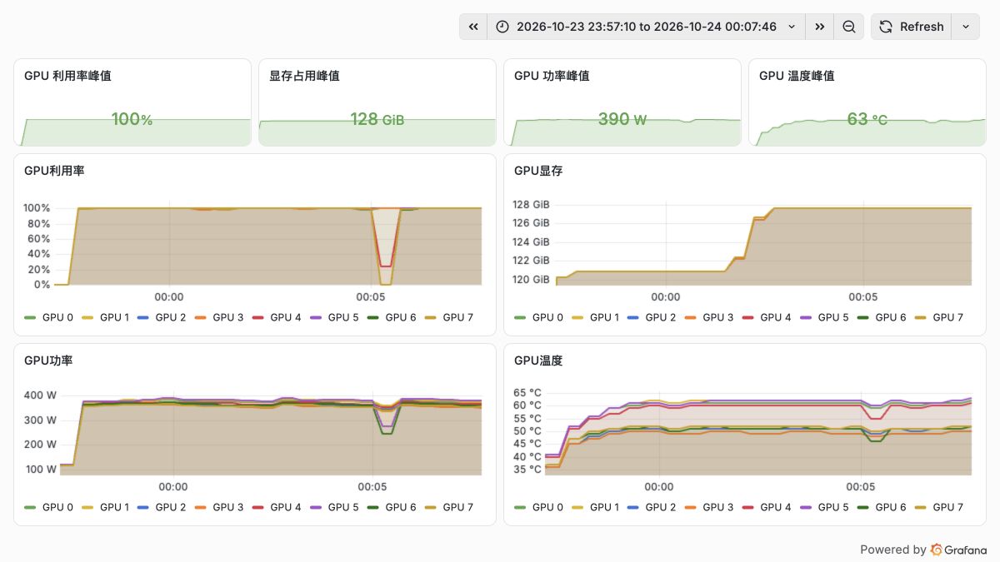Click the Refresh dashboard button
This screenshot has height=562, width=1000.
tap(911, 27)
